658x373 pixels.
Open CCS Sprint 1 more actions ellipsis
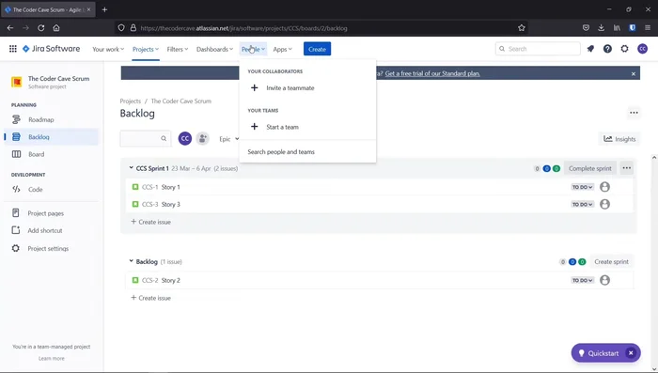coord(627,168)
